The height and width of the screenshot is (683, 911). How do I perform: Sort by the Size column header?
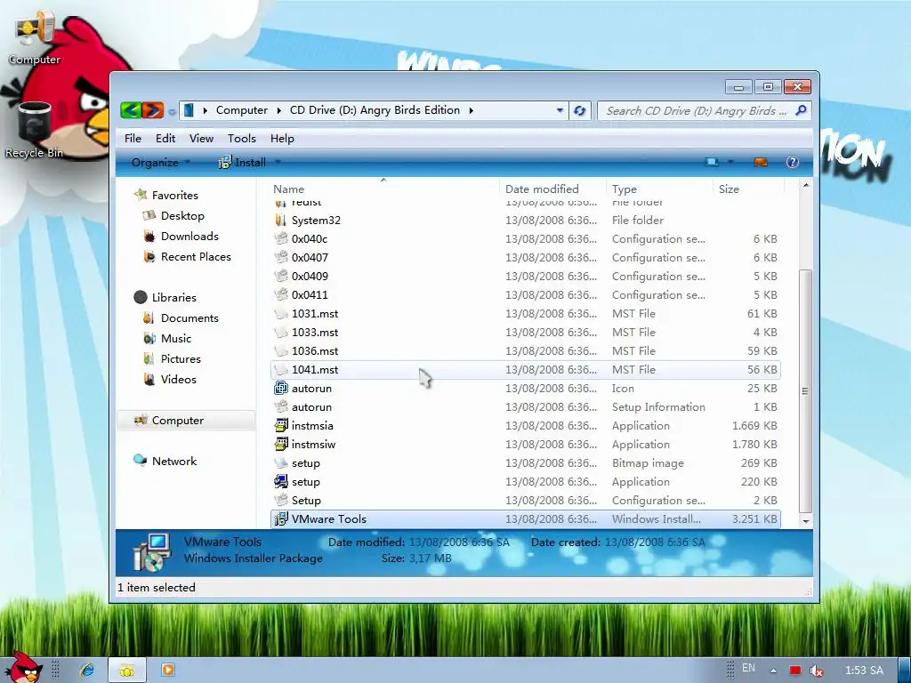pos(729,189)
